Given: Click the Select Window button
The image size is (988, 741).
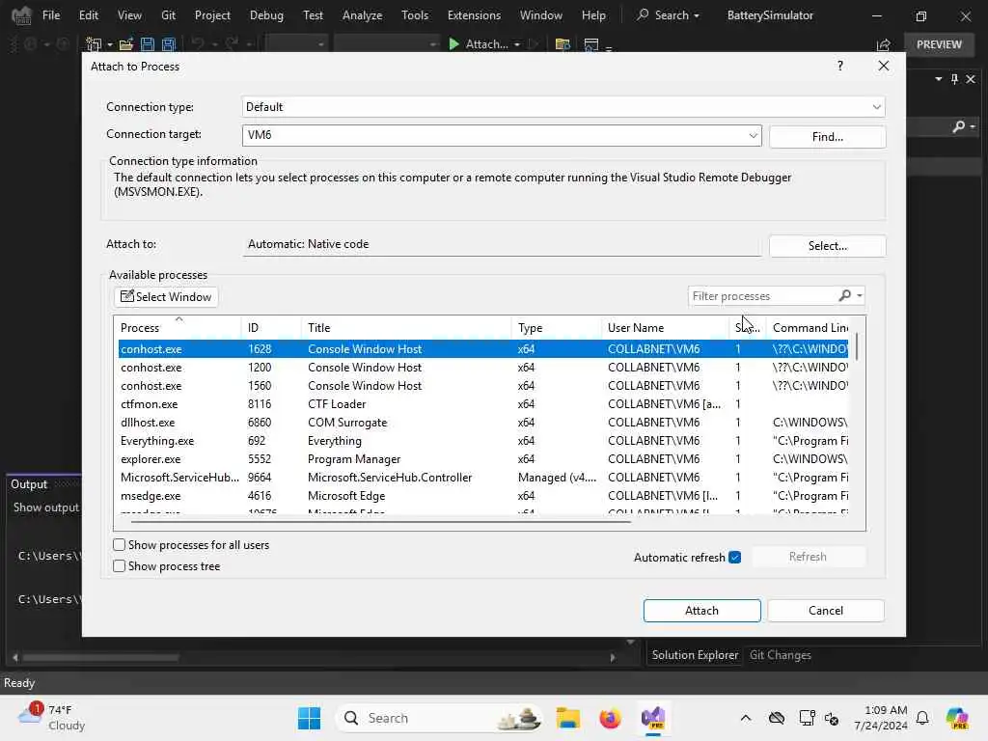Looking at the screenshot, I should click(x=166, y=297).
